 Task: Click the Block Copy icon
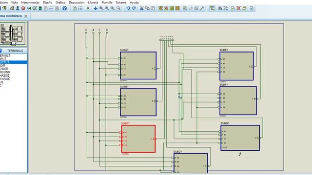(160, 8)
